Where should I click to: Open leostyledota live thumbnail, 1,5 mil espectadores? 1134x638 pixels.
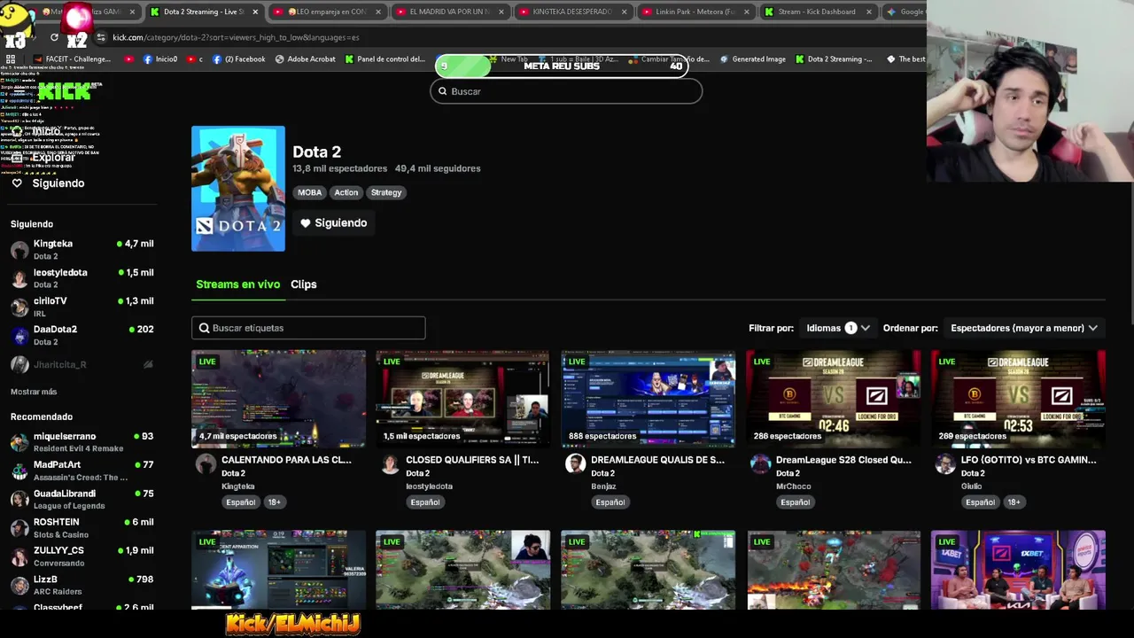click(x=462, y=399)
